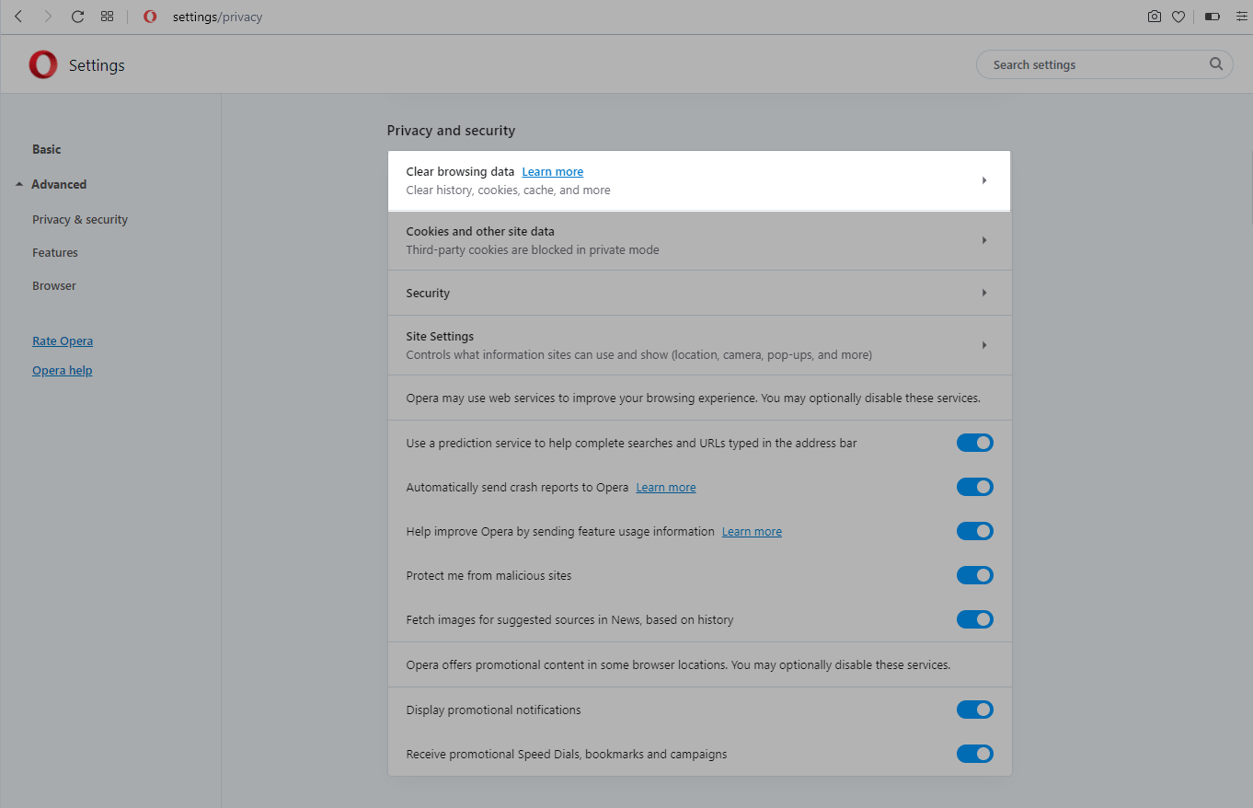Screen dimensions: 1253x808
Task: Click the search magnifier icon
Action: pyautogui.click(x=1216, y=64)
